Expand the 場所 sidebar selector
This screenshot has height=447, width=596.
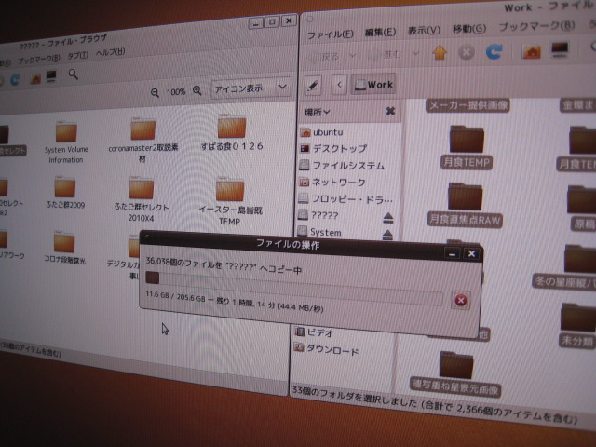[318, 112]
